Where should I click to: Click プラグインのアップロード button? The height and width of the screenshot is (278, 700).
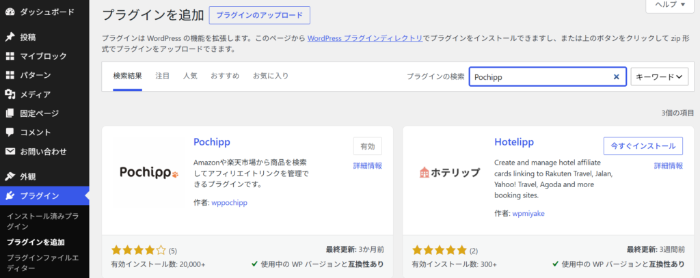point(259,15)
